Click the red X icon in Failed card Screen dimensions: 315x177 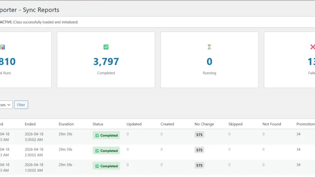tap(313, 47)
